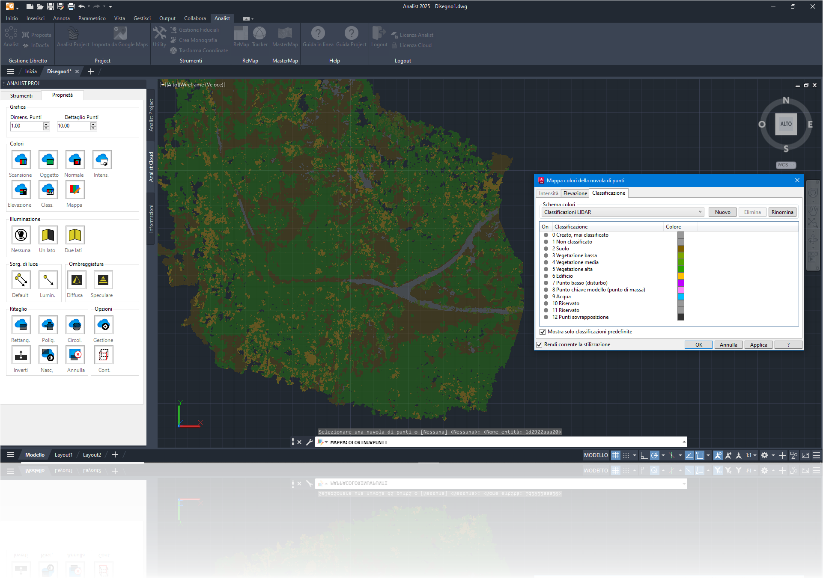Image resolution: width=823 pixels, height=579 pixels.
Task: Set lighting to Nessuna
Action: click(x=21, y=235)
